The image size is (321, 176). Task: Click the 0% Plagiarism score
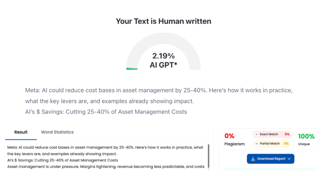[x=230, y=136]
